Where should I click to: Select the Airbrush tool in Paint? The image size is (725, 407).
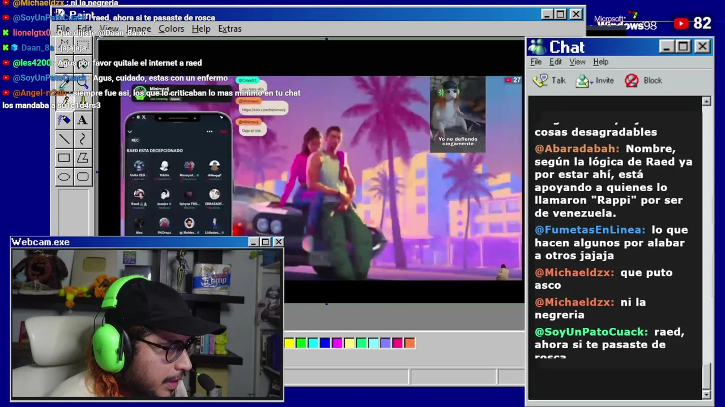[64, 120]
